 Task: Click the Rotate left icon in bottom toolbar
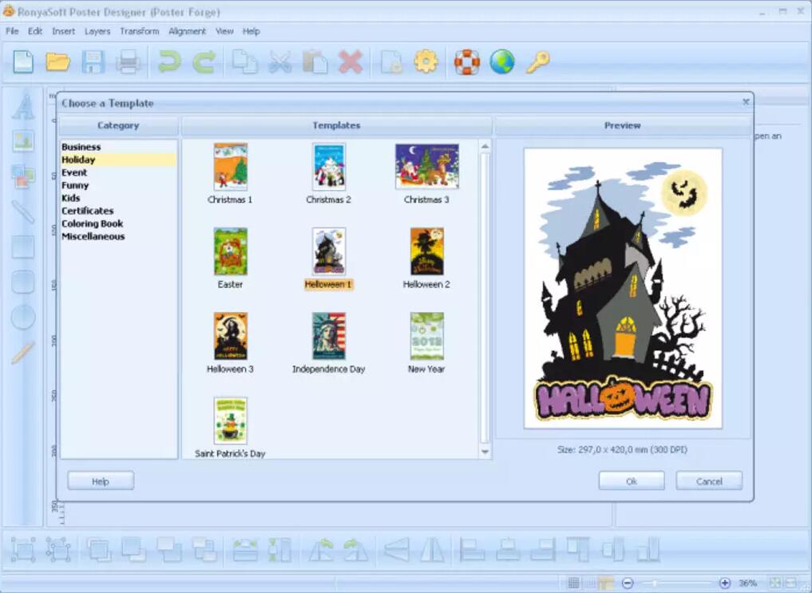point(321,550)
